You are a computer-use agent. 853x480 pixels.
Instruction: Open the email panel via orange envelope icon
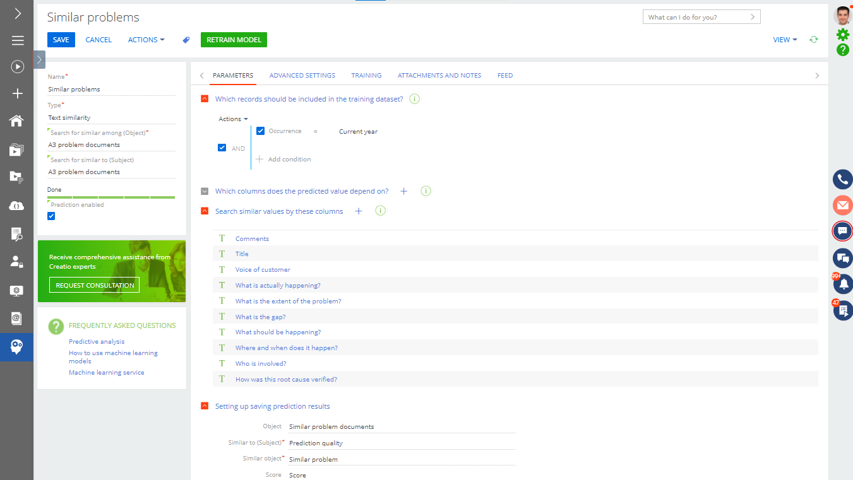(842, 205)
